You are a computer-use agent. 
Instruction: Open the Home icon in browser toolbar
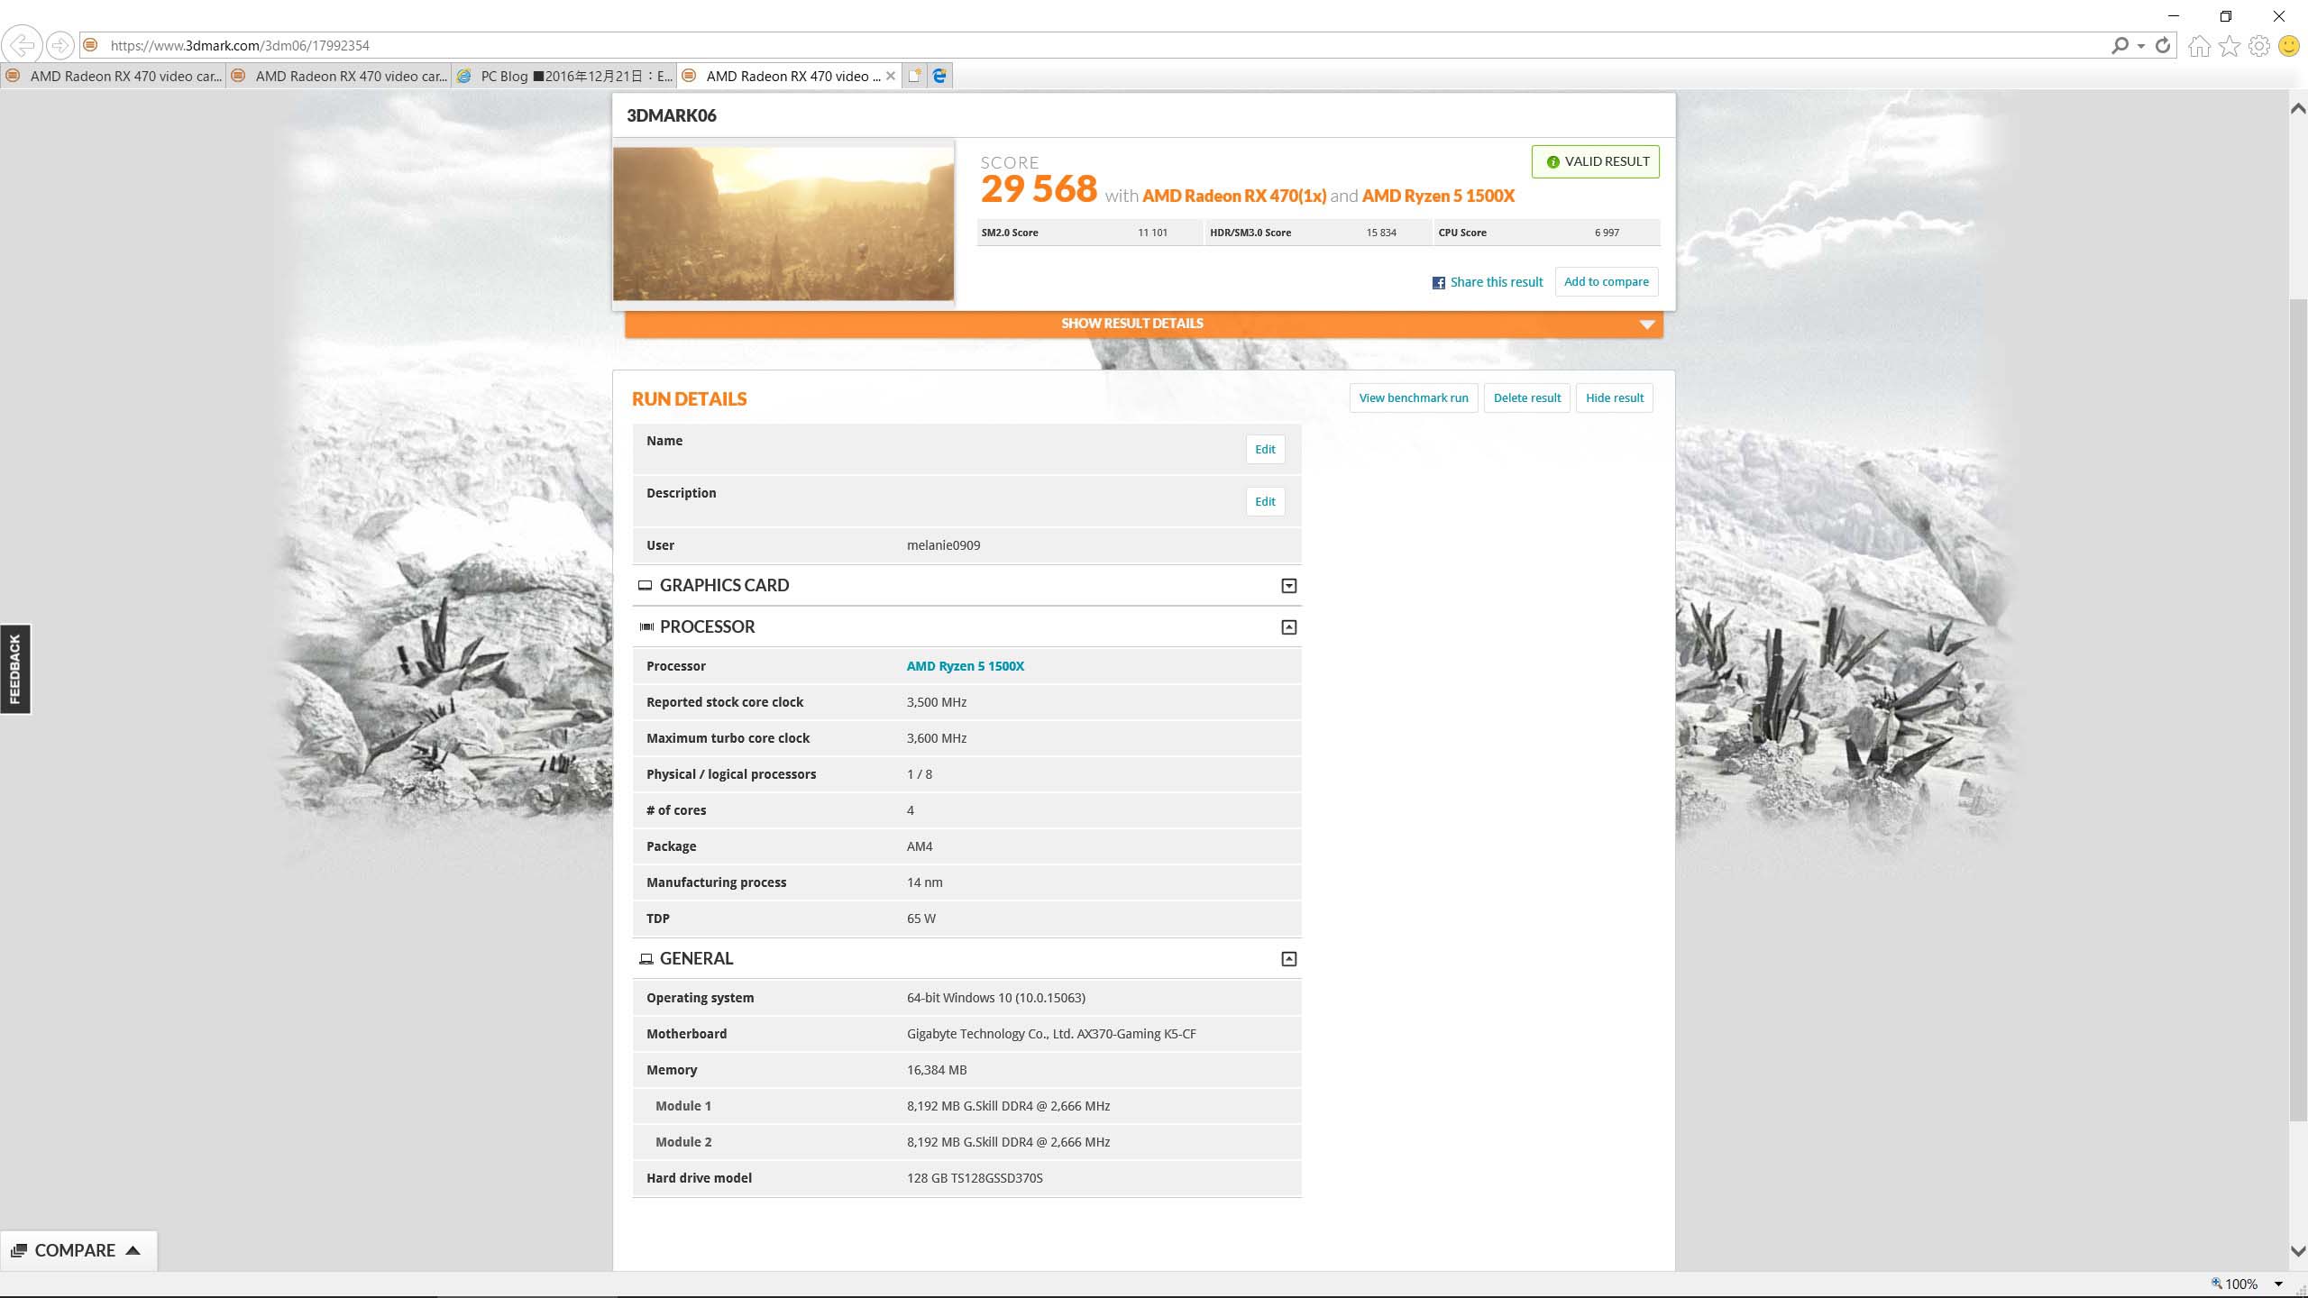[2200, 46]
